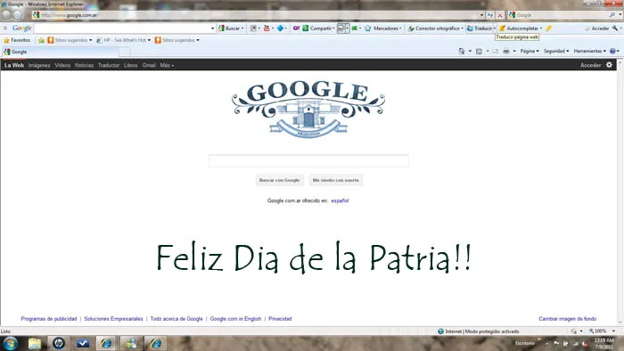Click Cambiar imagen de fondo link
Image resolution: width=624 pixels, height=351 pixels.
[568, 319]
